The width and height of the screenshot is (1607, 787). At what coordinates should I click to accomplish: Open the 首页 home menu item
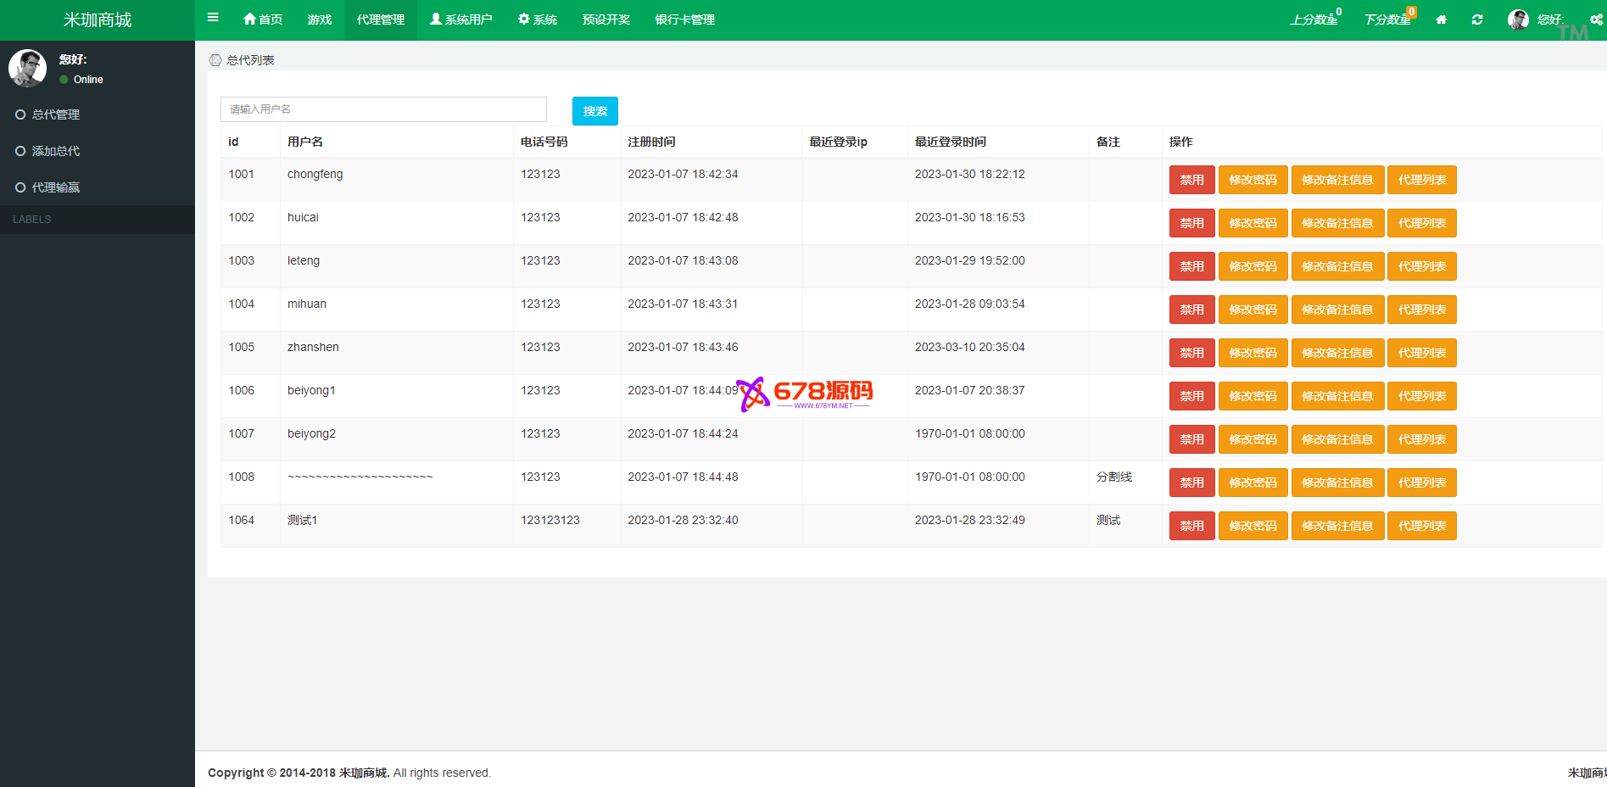263,20
